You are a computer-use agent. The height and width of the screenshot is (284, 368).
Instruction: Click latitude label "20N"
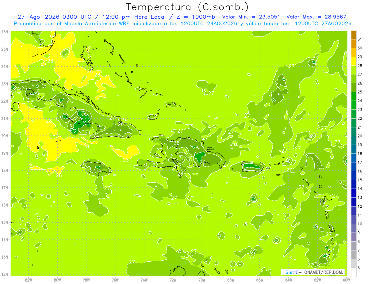click(x=5, y=136)
